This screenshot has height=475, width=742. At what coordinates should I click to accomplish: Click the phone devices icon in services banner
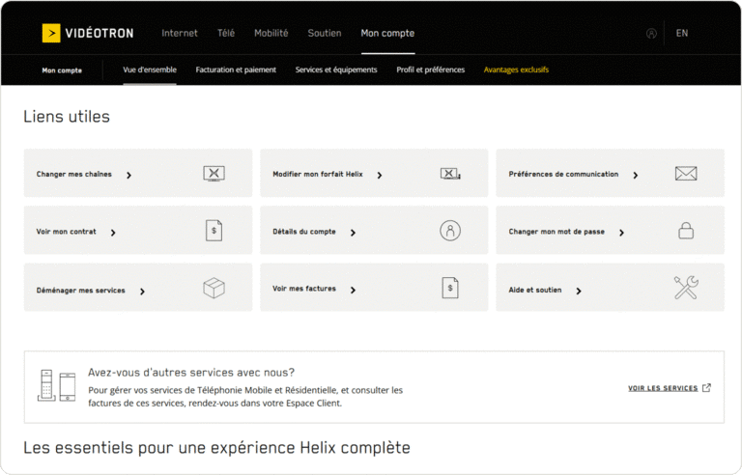pyautogui.click(x=56, y=385)
